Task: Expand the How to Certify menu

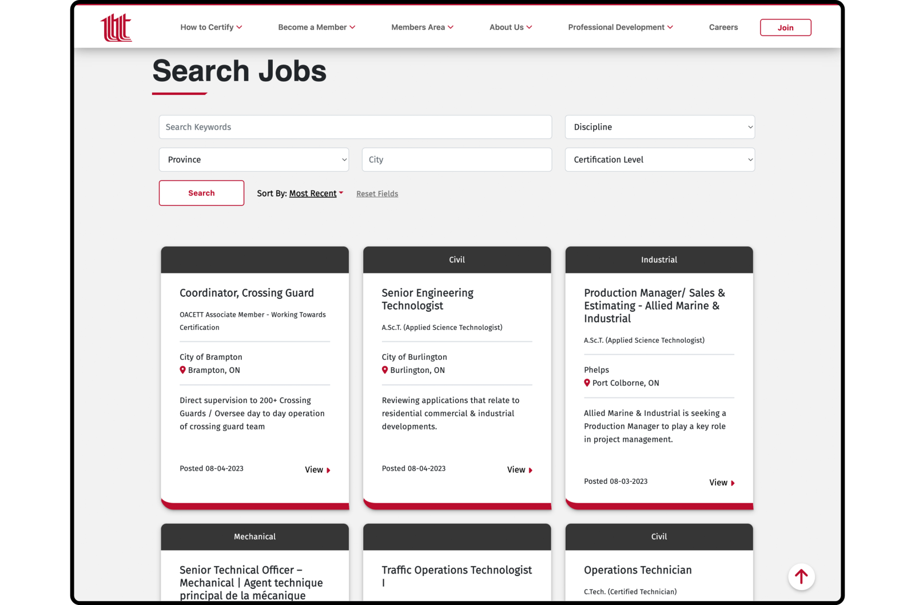Action: 211,27
